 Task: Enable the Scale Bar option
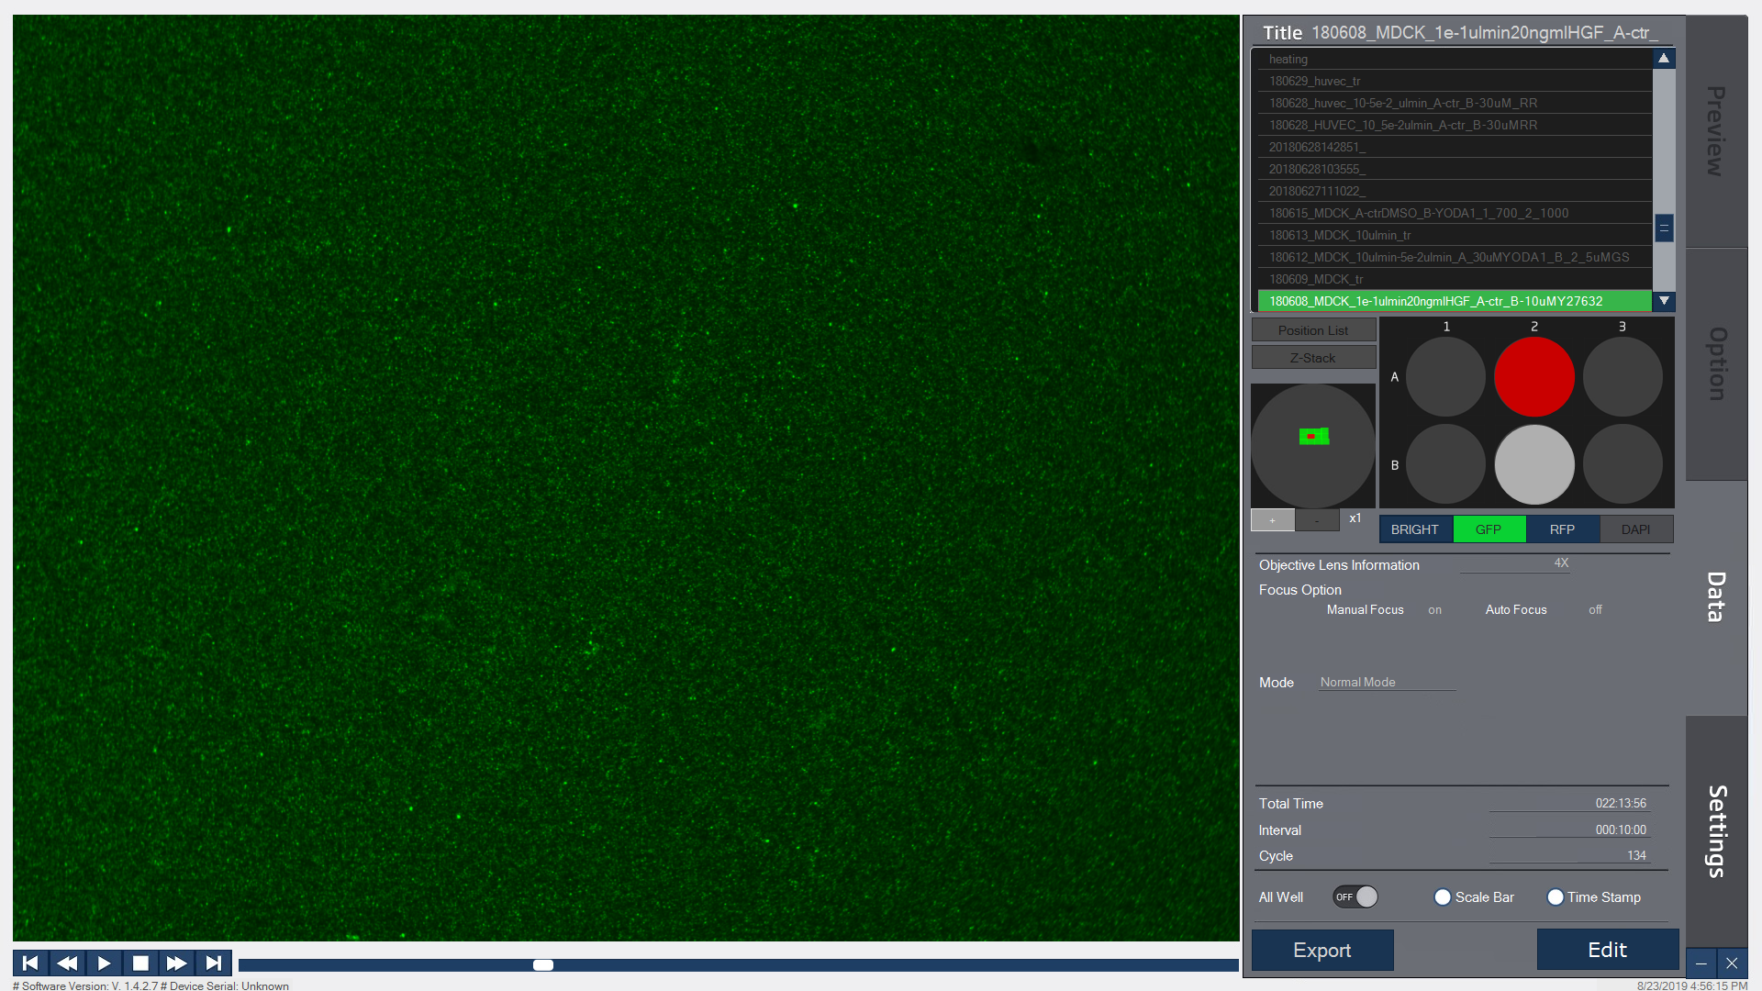tap(1443, 897)
